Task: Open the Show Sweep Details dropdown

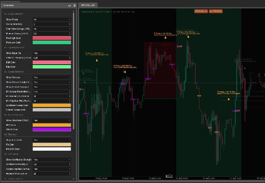Action: tap(52, 82)
